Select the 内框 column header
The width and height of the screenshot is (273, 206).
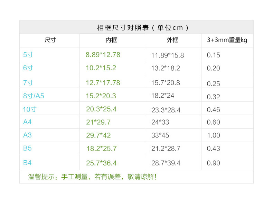[111, 40]
